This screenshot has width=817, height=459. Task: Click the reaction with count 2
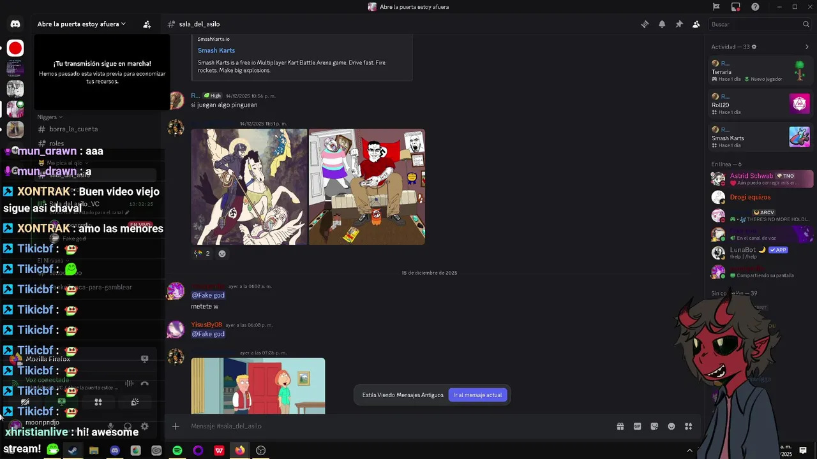(x=202, y=253)
